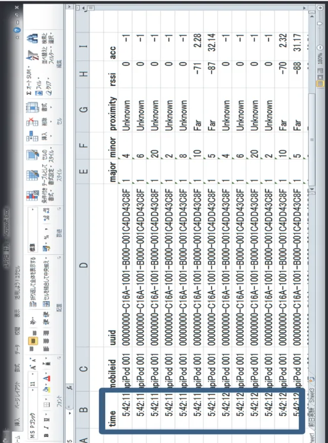The height and width of the screenshot is (443, 328).
Task: Open the Find and Select binoculars icon
Action: (x=33, y=38)
